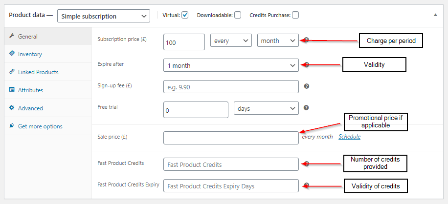Screen dimensions: 448x204
Task: Open the Expire after dropdown
Action: (231, 65)
